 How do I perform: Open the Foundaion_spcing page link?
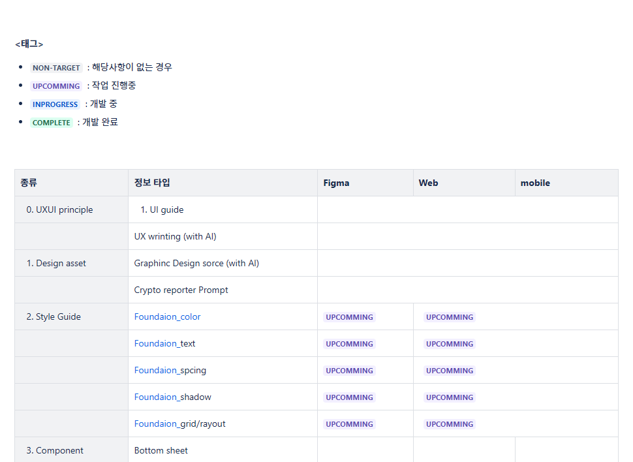click(170, 370)
